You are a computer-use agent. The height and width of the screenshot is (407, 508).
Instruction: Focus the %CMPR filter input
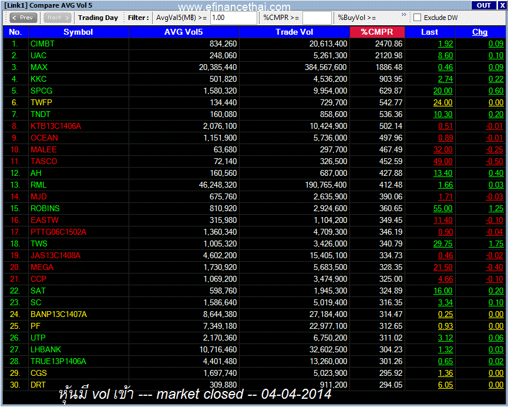(x=317, y=18)
